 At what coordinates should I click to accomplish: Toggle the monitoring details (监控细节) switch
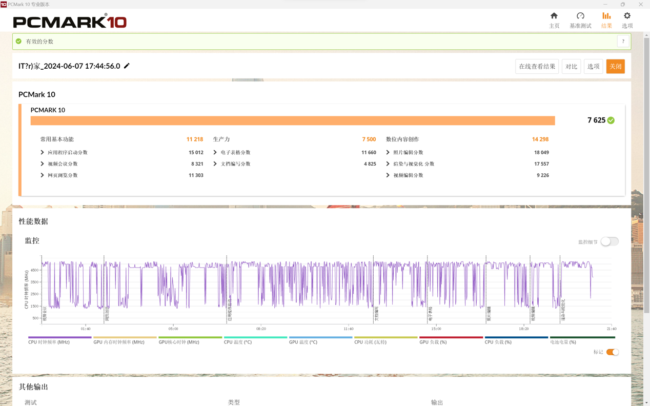click(x=610, y=241)
